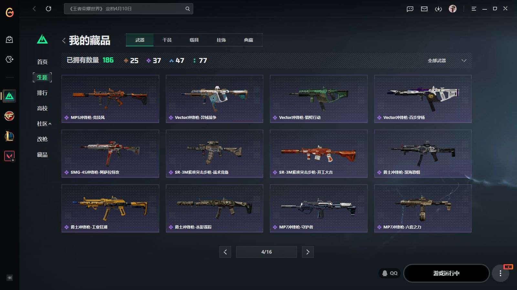The width and height of the screenshot is (517, 290).
Task: Switch to the 干员 tab
Action: (x=167, y=40)
